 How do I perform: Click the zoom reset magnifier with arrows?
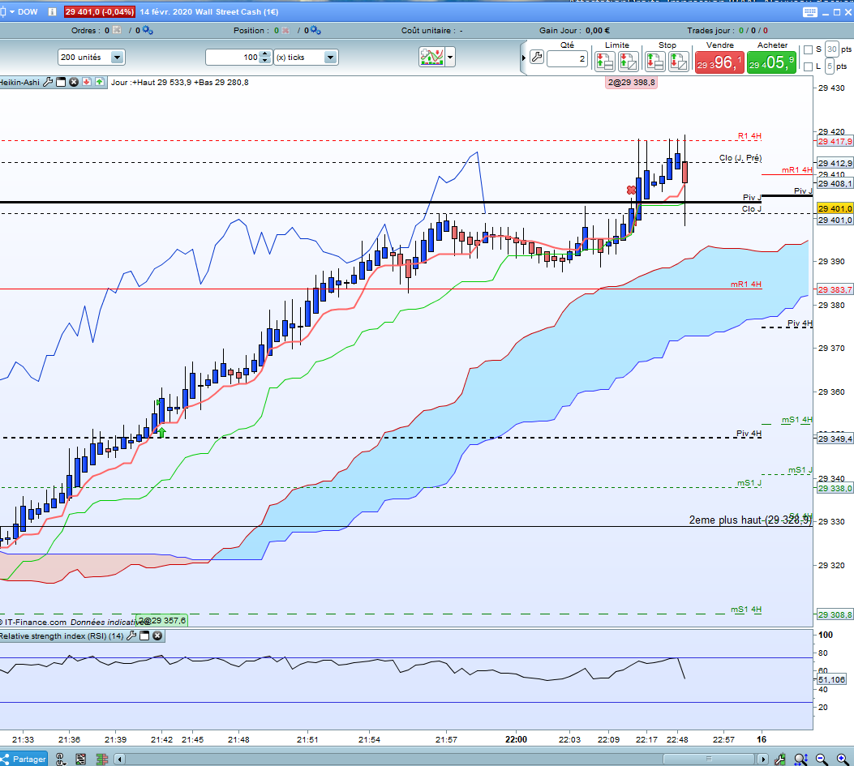tap(800, 759)
